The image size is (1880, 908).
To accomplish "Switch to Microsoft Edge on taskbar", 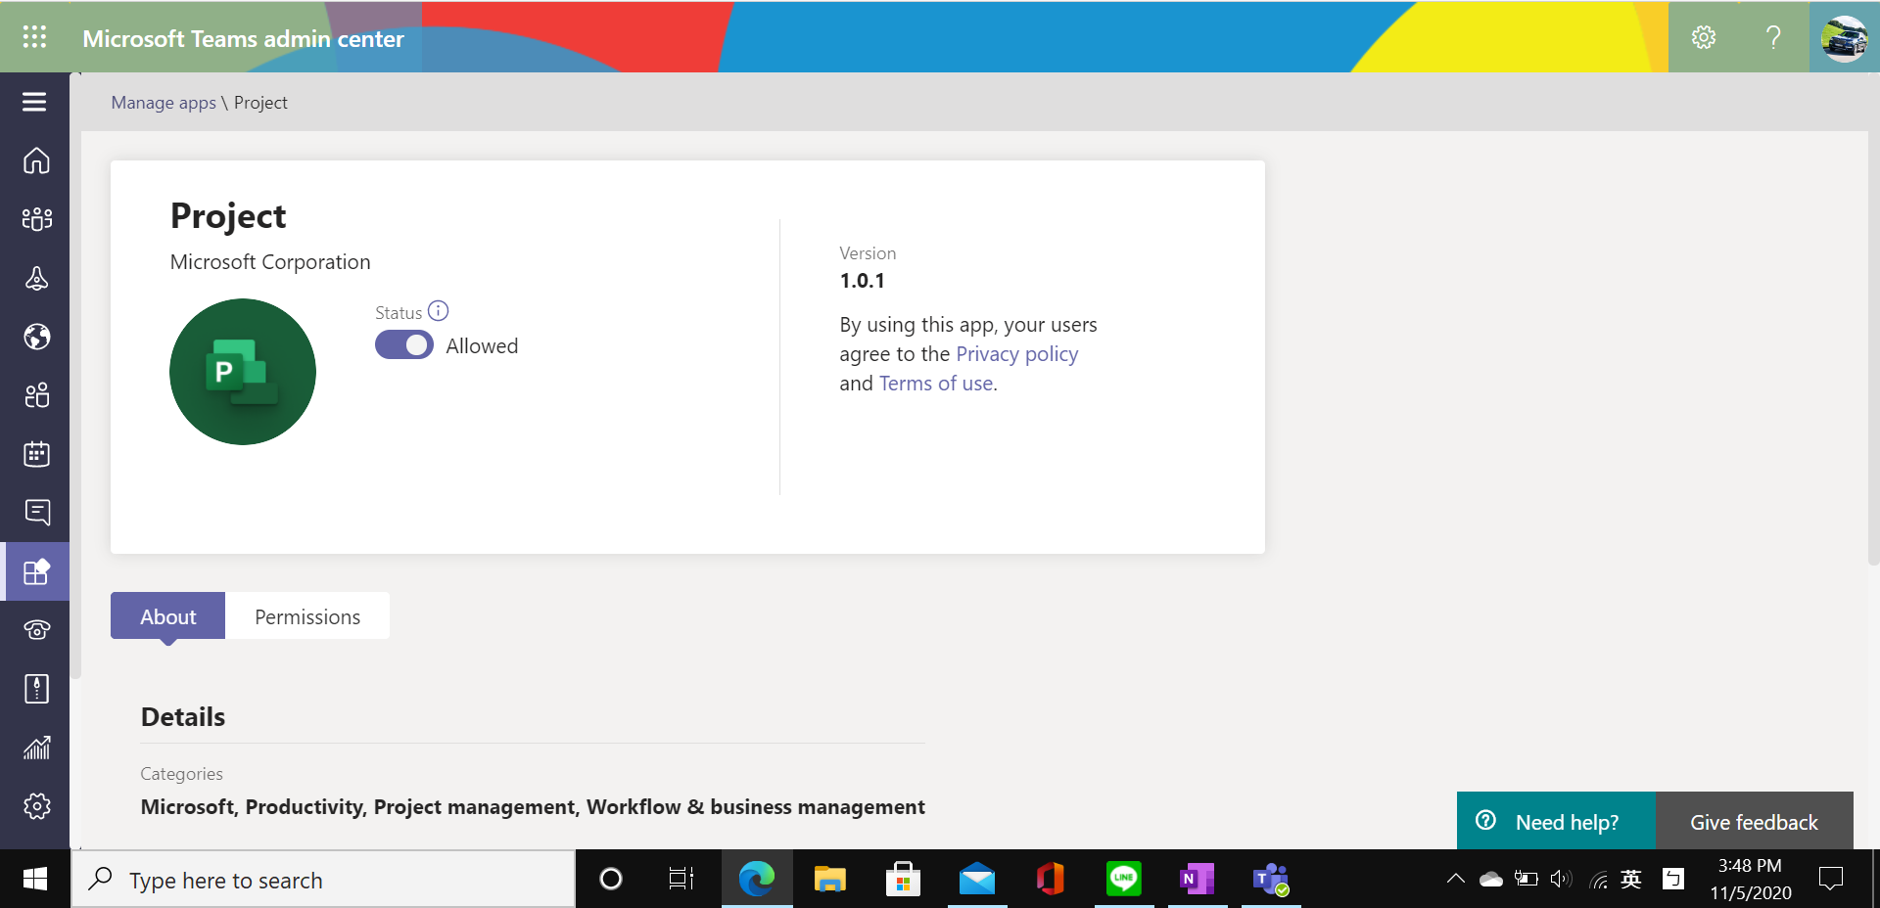I will pyautogui.click(x=757, y=880).
